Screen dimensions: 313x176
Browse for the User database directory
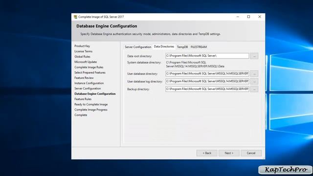coord(254,74)
